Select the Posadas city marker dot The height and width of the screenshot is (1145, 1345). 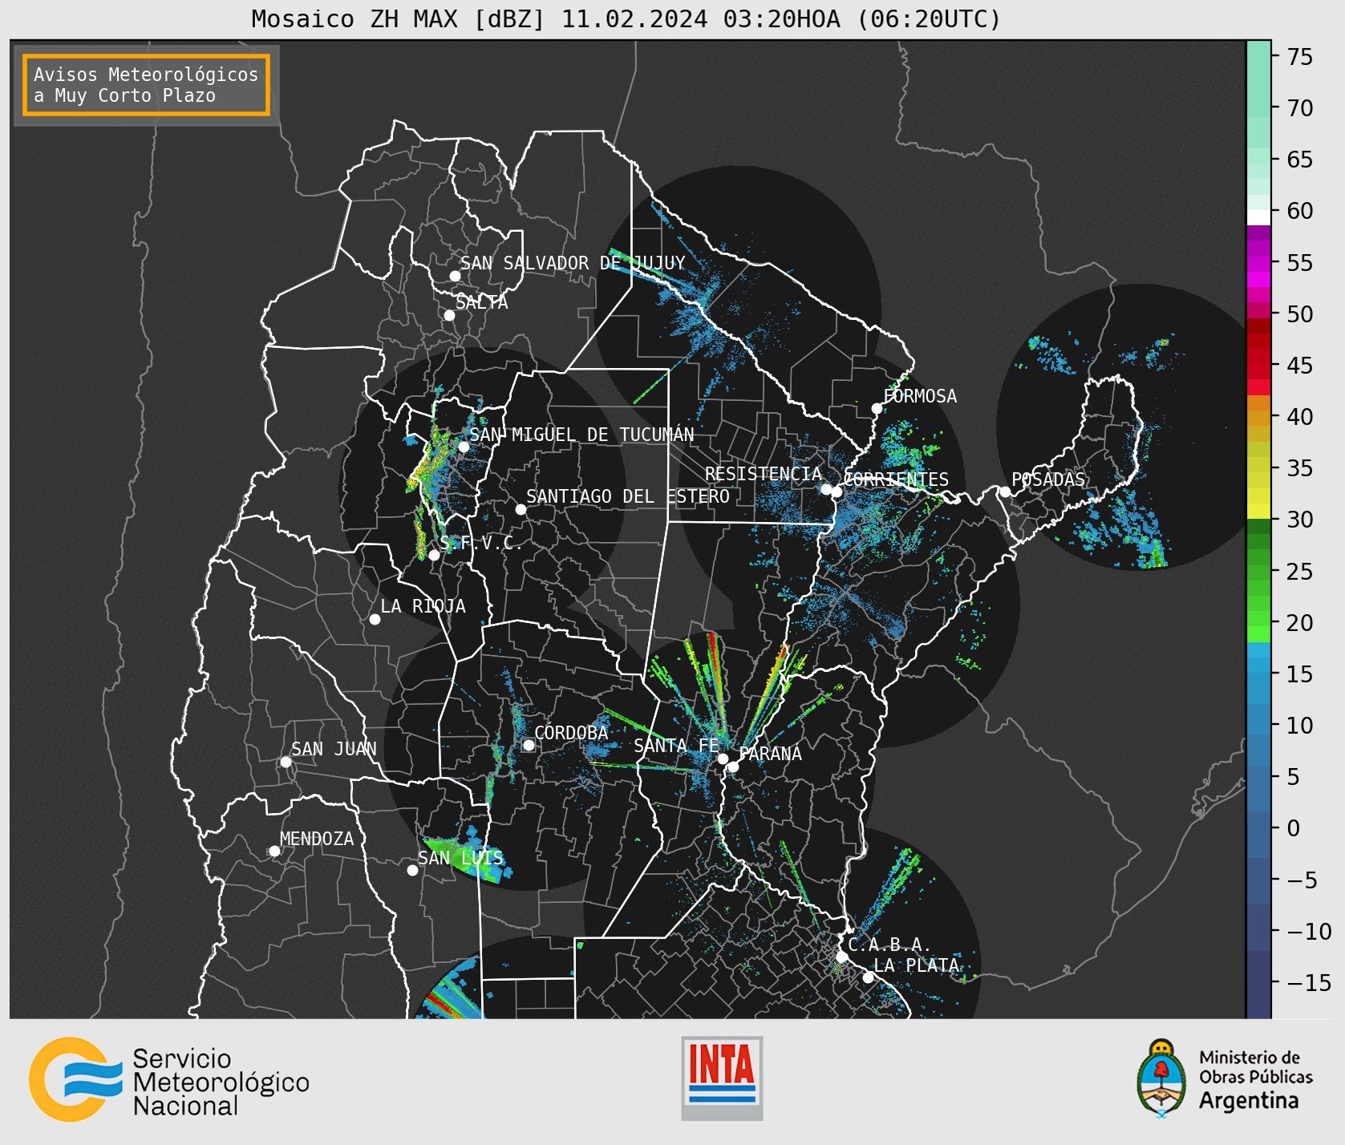pos(1005,492)
